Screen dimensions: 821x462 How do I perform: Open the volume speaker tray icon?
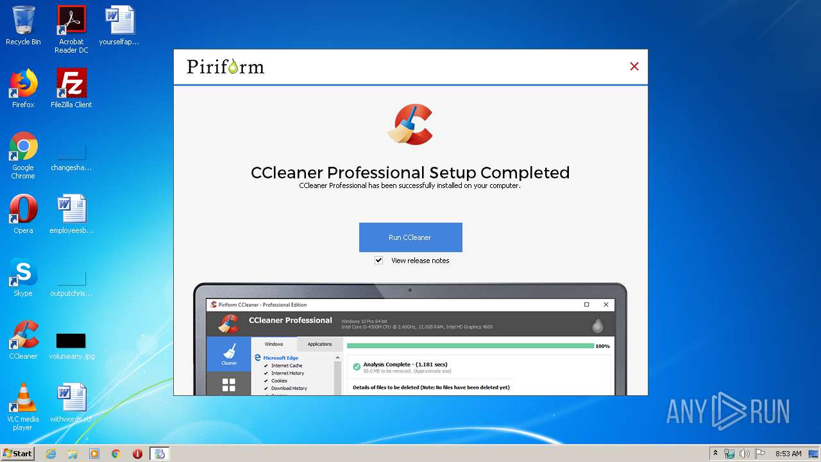coord(745,454)
